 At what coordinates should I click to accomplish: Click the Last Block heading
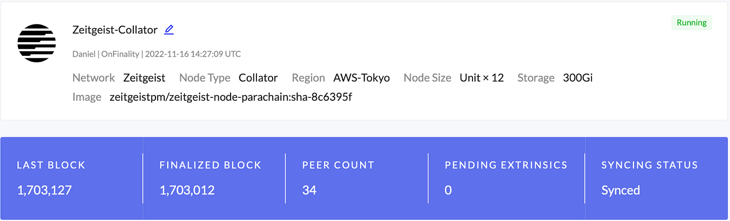[x=51, y=165]
